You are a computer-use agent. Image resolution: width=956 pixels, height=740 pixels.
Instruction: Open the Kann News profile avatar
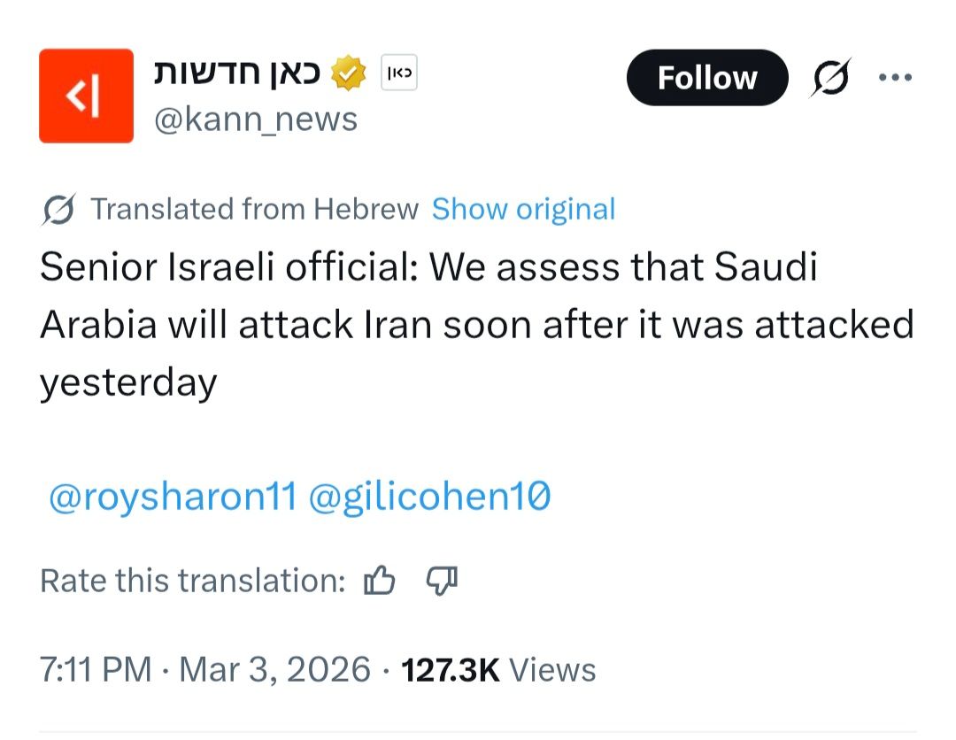tap(86, 96)
